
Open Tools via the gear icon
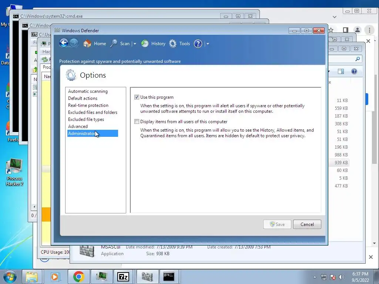173,44
